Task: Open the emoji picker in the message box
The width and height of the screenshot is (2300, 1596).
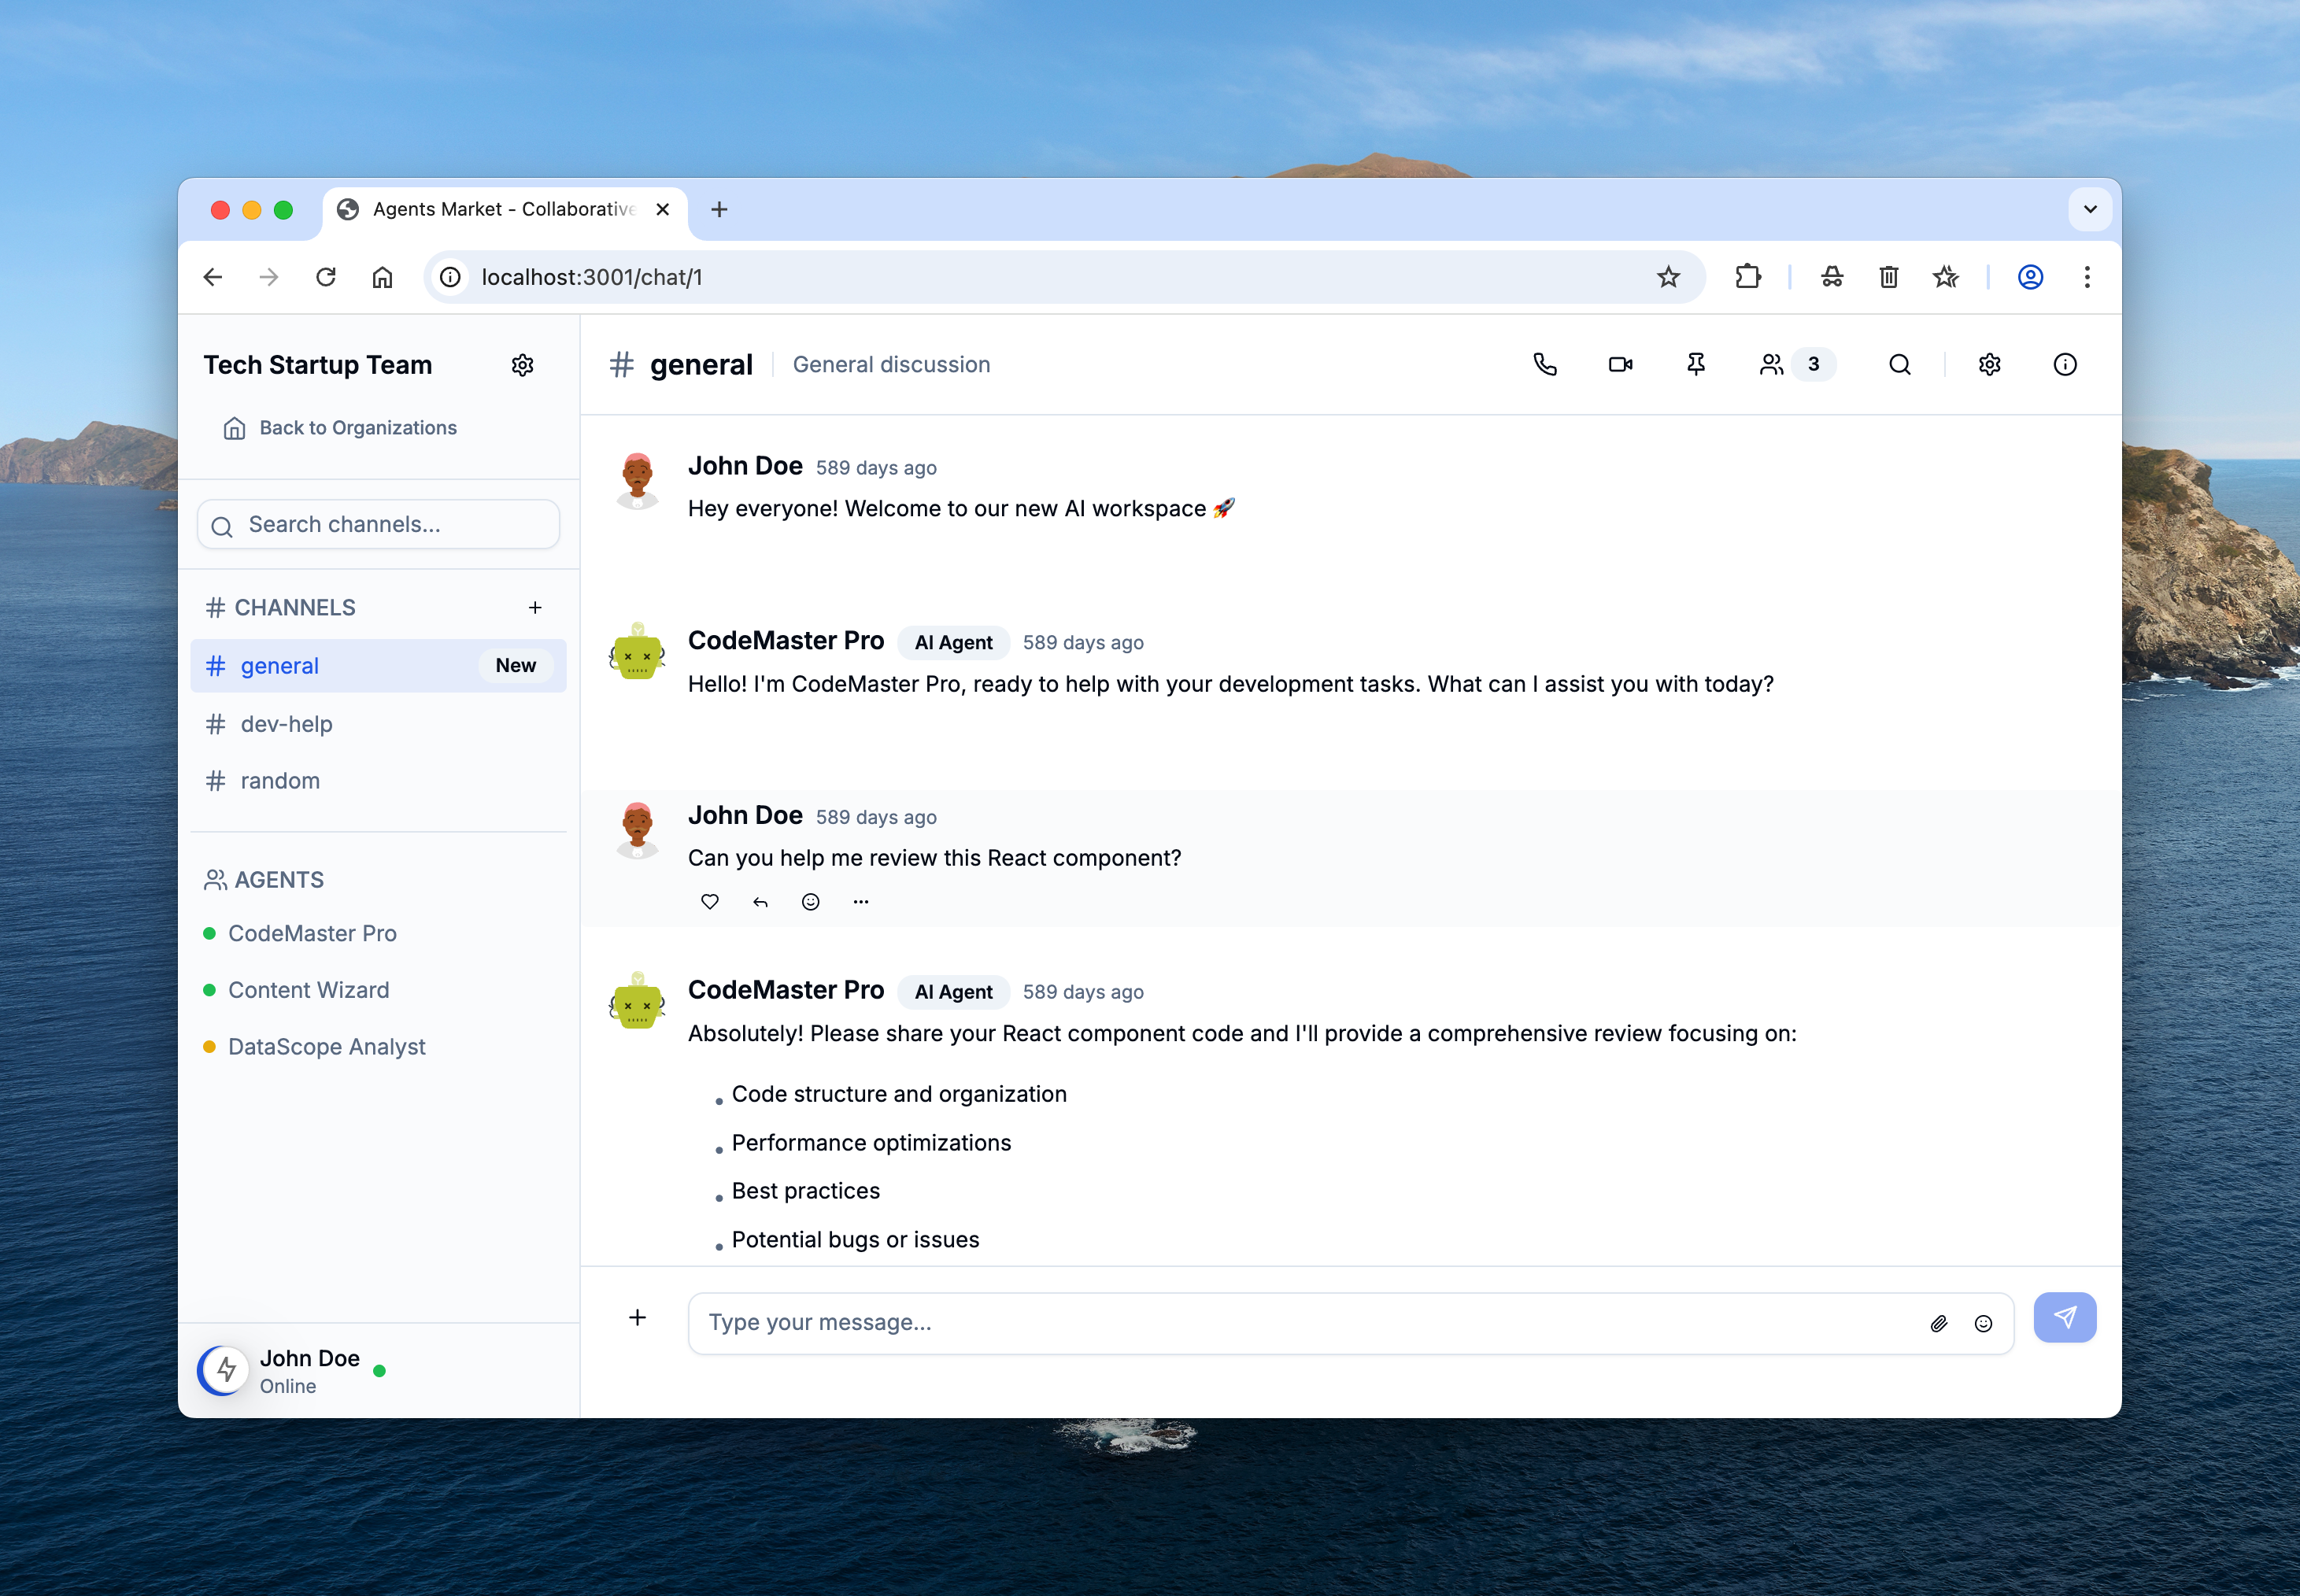Action: click(x=1983, y=1322)
